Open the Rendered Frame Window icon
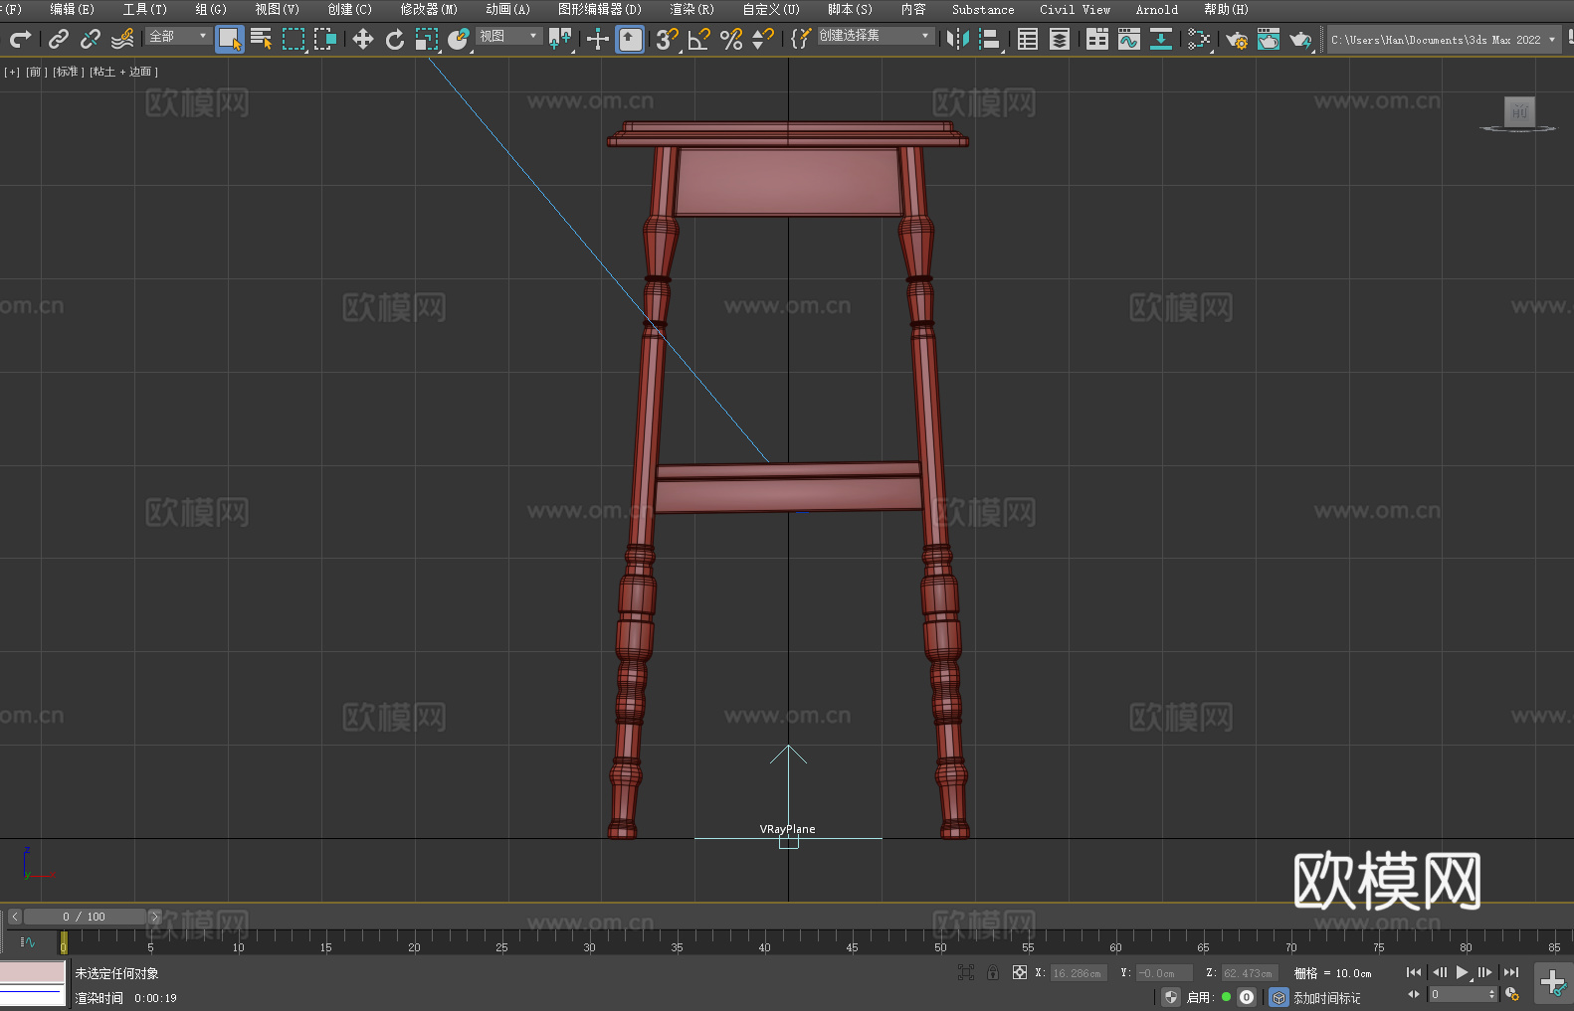Image resolution: width=1574 pixels, height=1011 pixels. tap(1269, 39)
